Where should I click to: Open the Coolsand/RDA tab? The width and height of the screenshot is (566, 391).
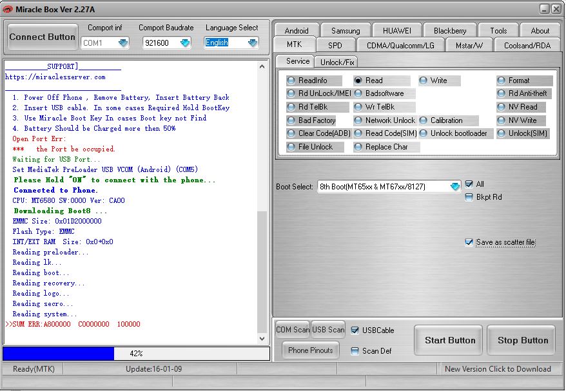tap(527, 46)
